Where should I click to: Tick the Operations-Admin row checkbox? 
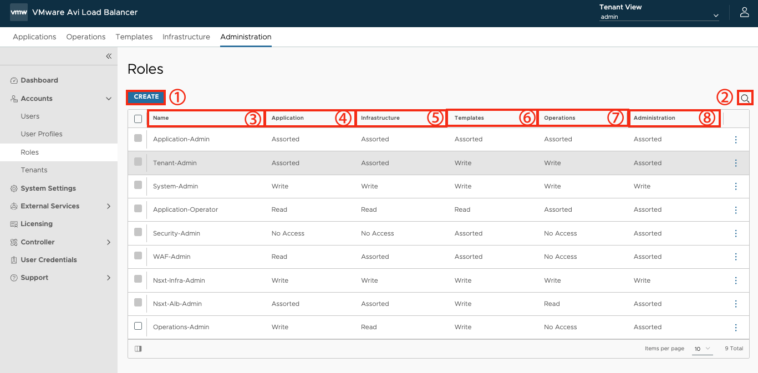138,326
